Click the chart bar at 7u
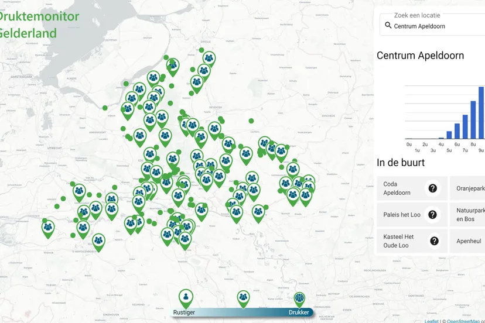 pyautogui.click(x=465, y=127)
